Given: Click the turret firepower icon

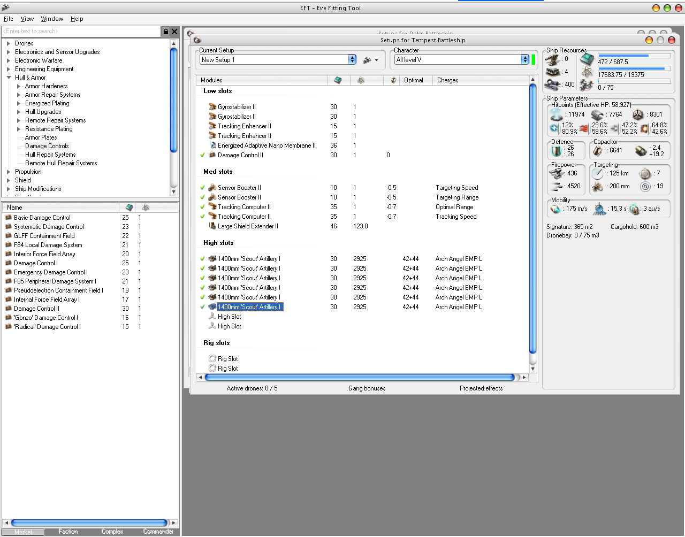Looking at the screenshot, I should 557,173.
